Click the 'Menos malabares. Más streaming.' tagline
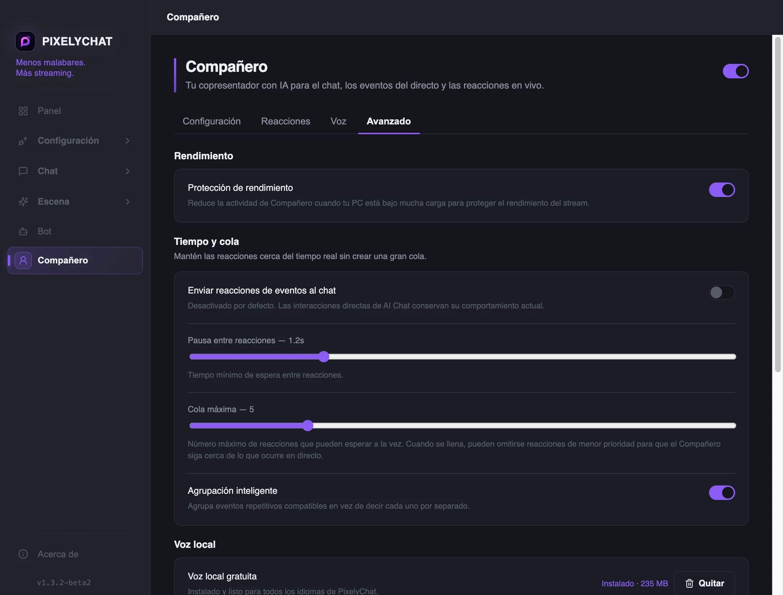 [x=51, y=68]
